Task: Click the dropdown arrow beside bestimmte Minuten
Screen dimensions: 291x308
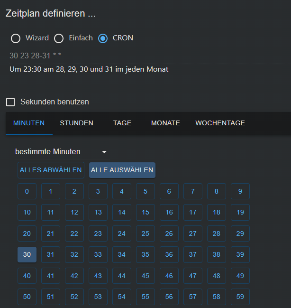Action: coord(104,152)
